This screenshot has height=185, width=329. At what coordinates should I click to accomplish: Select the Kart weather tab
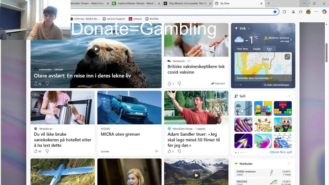click(x=269, y=49)
